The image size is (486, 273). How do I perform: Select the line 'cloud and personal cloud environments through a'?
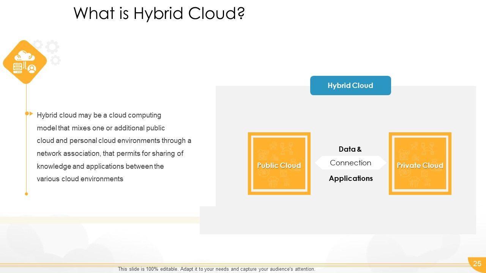click(x=114, y=140)
